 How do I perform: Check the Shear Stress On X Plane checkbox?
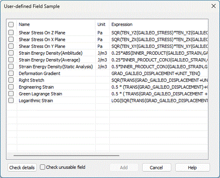point(11,39)
